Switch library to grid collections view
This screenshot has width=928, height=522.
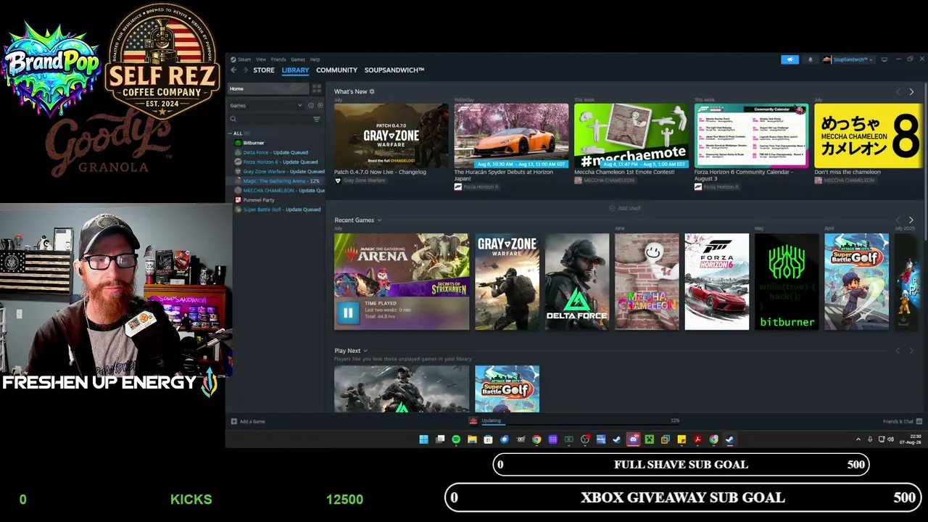317,88
